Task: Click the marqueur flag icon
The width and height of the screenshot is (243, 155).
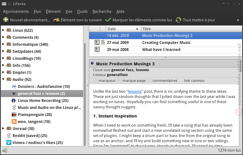Action: coord(95,81)
